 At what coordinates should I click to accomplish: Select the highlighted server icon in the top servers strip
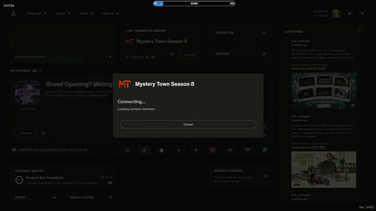pos(144,150)
